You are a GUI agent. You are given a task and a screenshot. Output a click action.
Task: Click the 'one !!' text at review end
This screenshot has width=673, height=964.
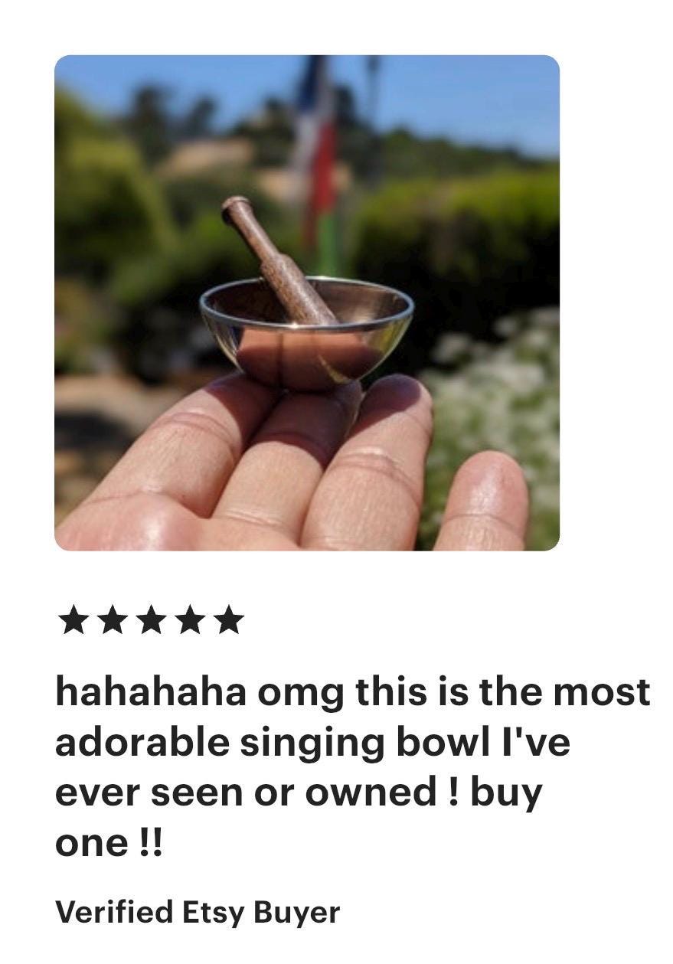pos(109,842)
